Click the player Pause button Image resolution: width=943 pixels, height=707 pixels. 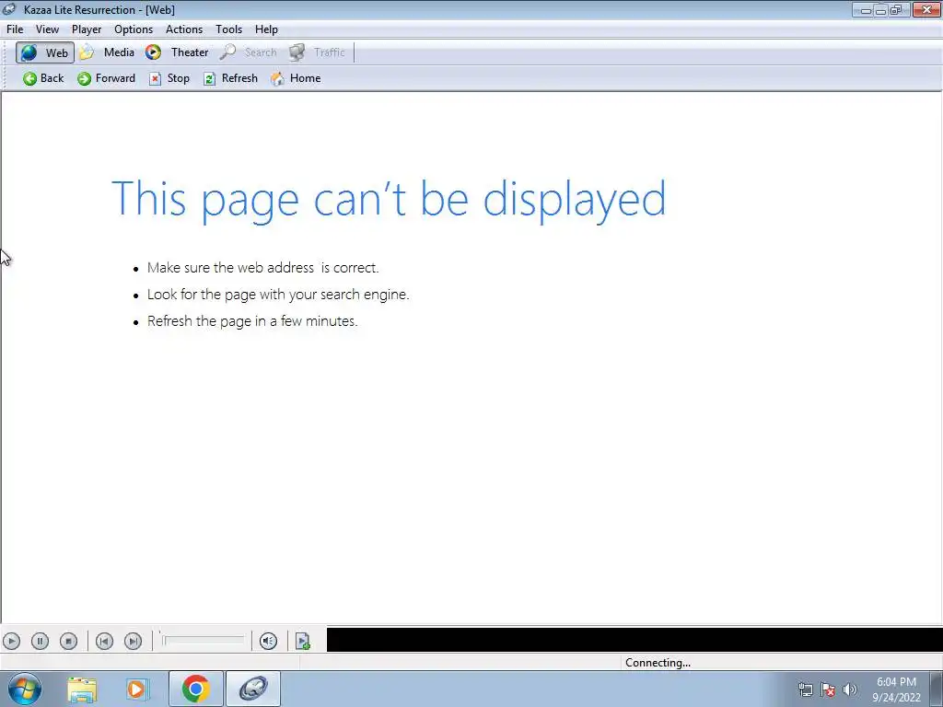tap(40, 642)
